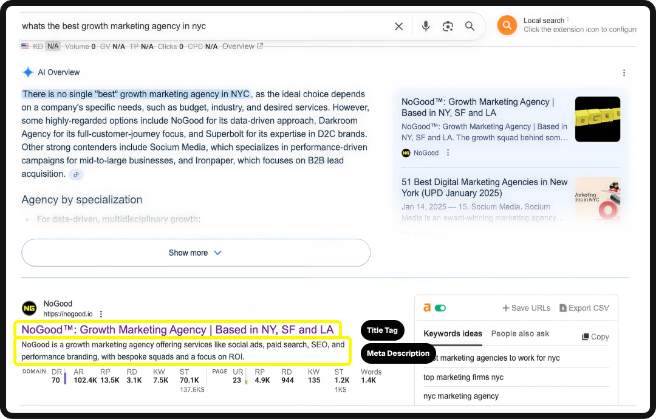The width and height of the screenshot is (656, 419).
Task: Open the NoGood growth marketing result title
Action: [x=177, y=330]
